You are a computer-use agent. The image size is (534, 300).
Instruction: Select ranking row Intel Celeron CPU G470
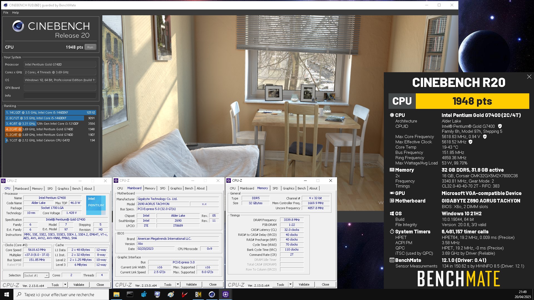coord(51,140)
